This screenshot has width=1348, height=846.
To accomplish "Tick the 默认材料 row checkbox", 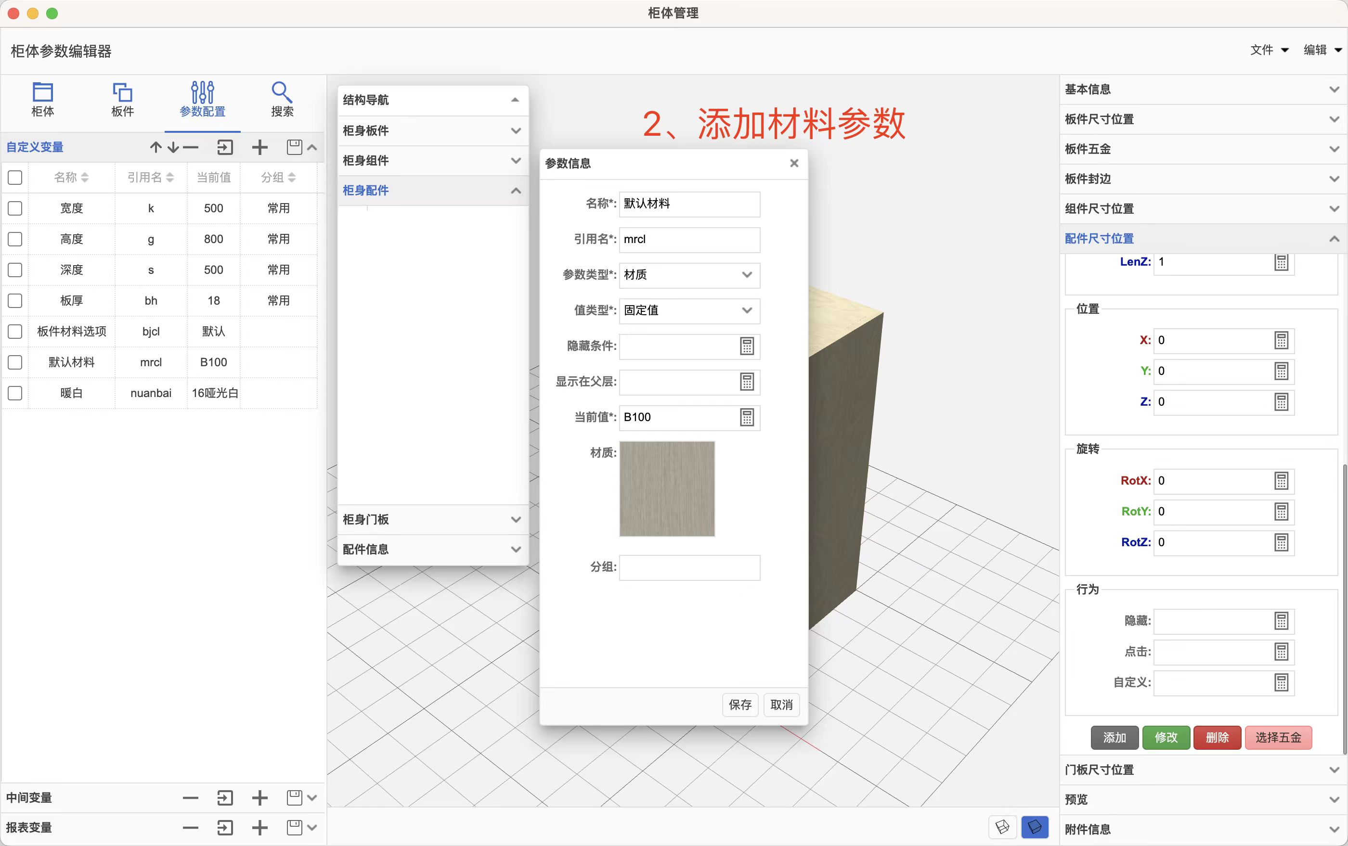I will 15,362.
